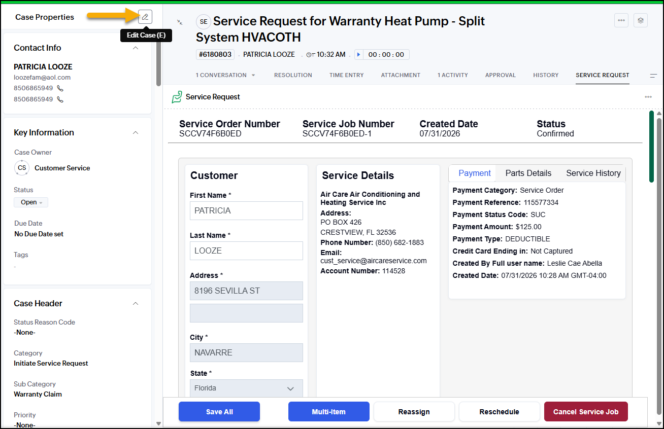The height and width of the screenshot is (429, 664).
Task: Click the PATRICIA LOOZE name below the title
Action: point(269,55)
